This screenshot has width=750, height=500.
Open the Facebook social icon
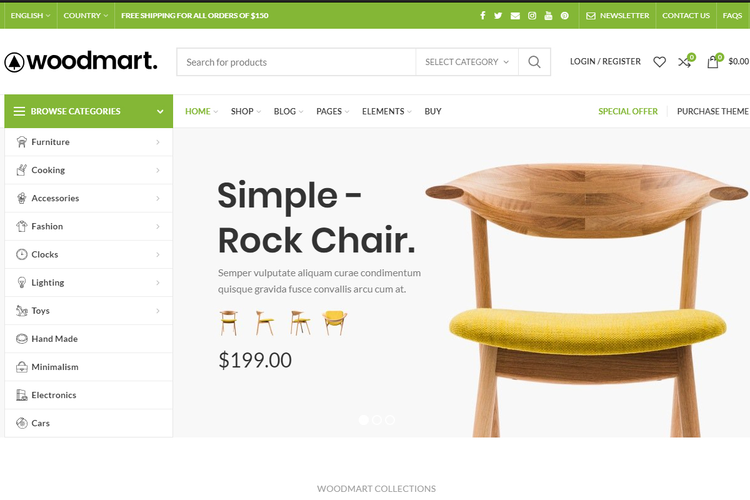[482, 16]
